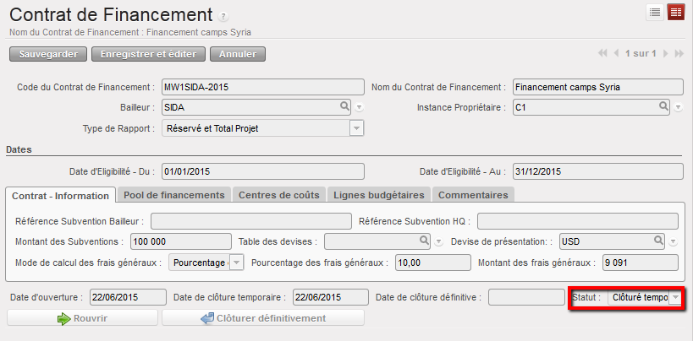Switch to form view icon
The image size is (693, 341).
[675, 12]
